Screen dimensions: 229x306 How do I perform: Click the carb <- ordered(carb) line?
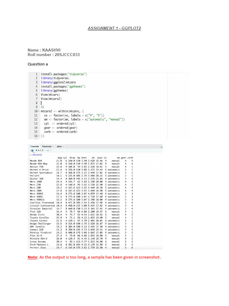coord(61,132)
